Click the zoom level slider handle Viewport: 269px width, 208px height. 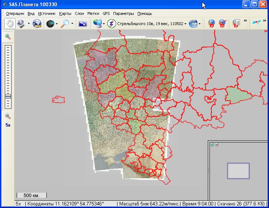[8, 96]
